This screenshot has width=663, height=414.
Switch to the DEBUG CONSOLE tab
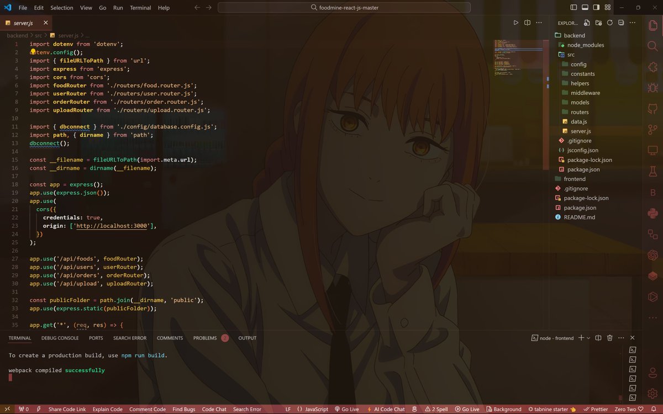coord(60,338)
